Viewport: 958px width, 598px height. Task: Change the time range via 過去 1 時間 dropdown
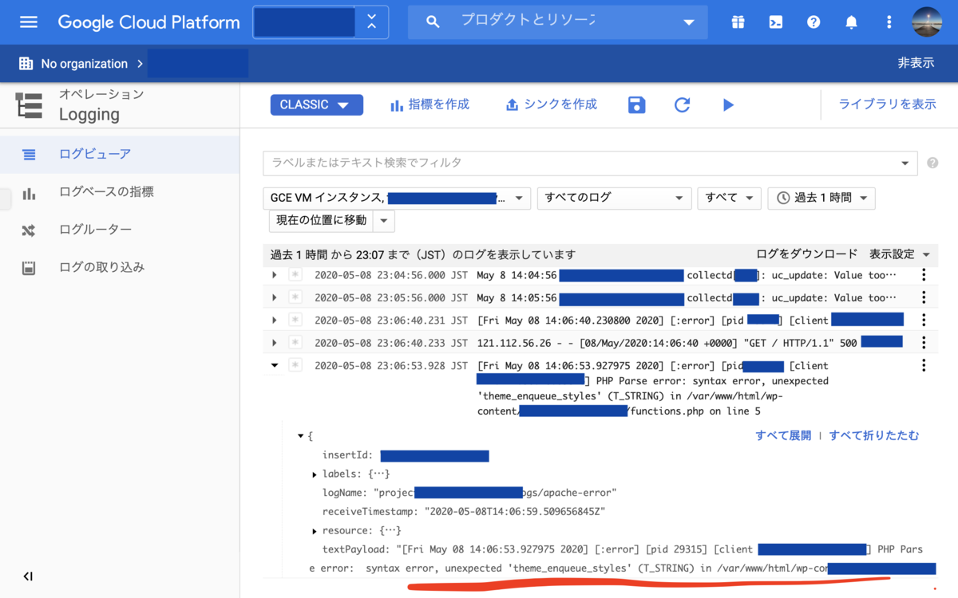point(821,198)
